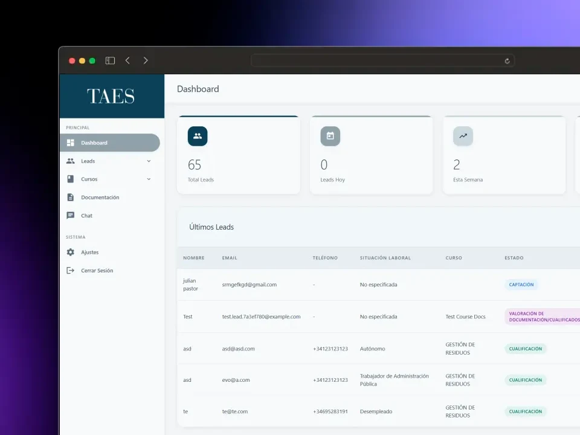Image resolution: width=580 pixels, height=435 pixels.
Task: Open the Dashboard menu item
Action: [109, 143]
